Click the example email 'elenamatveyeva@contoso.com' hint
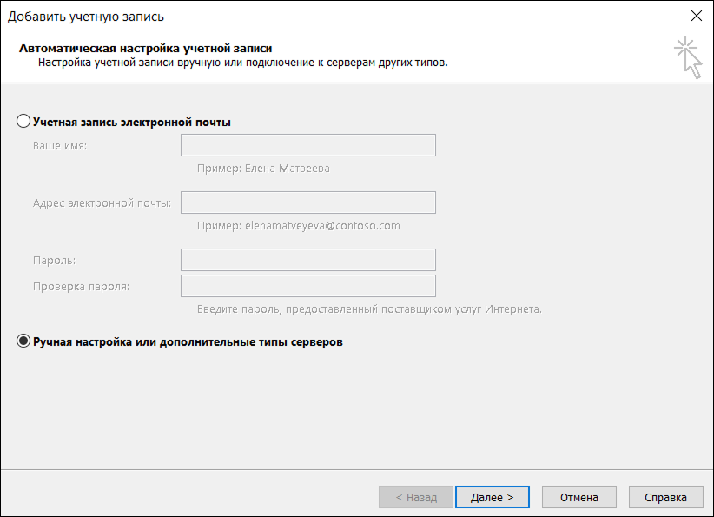714x517 pixels. click(x=322, y=226)
